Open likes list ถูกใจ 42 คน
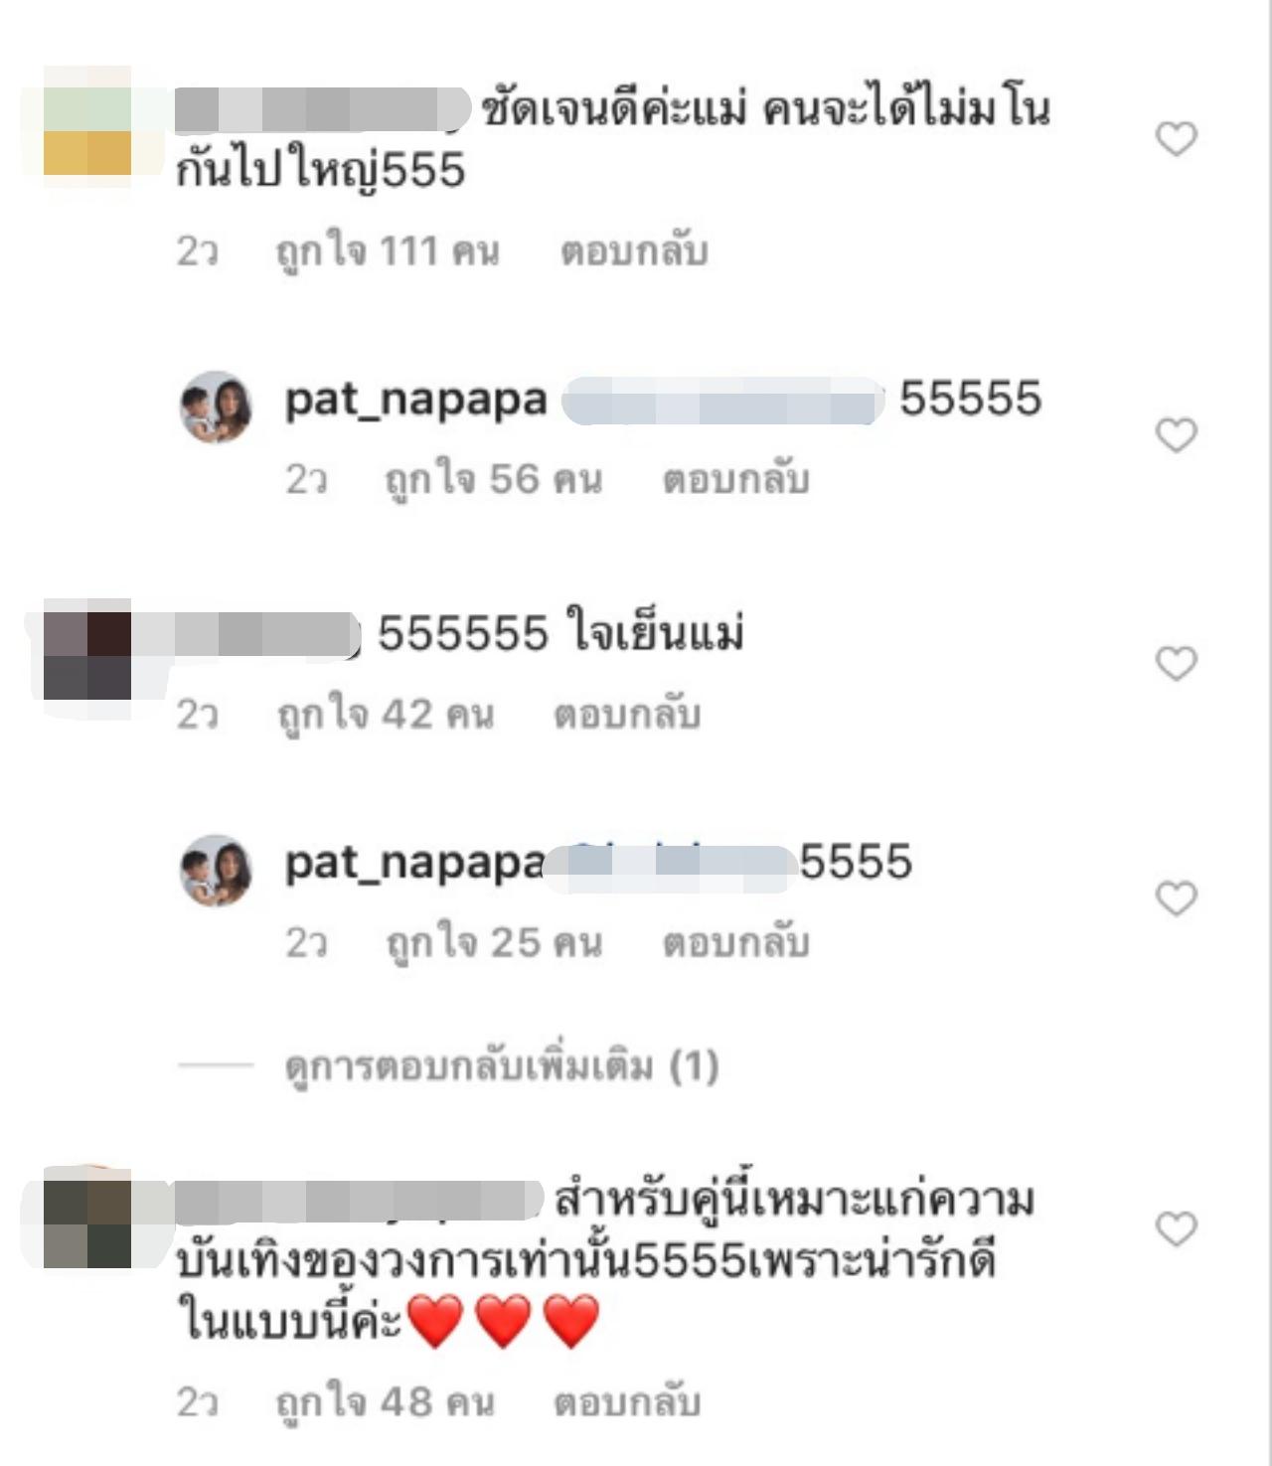 pos(386,714)
